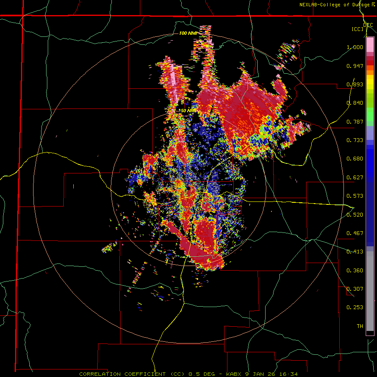Click the [CC] legend header label
This screenshot has height=377, width=377.
coord(357,29)
